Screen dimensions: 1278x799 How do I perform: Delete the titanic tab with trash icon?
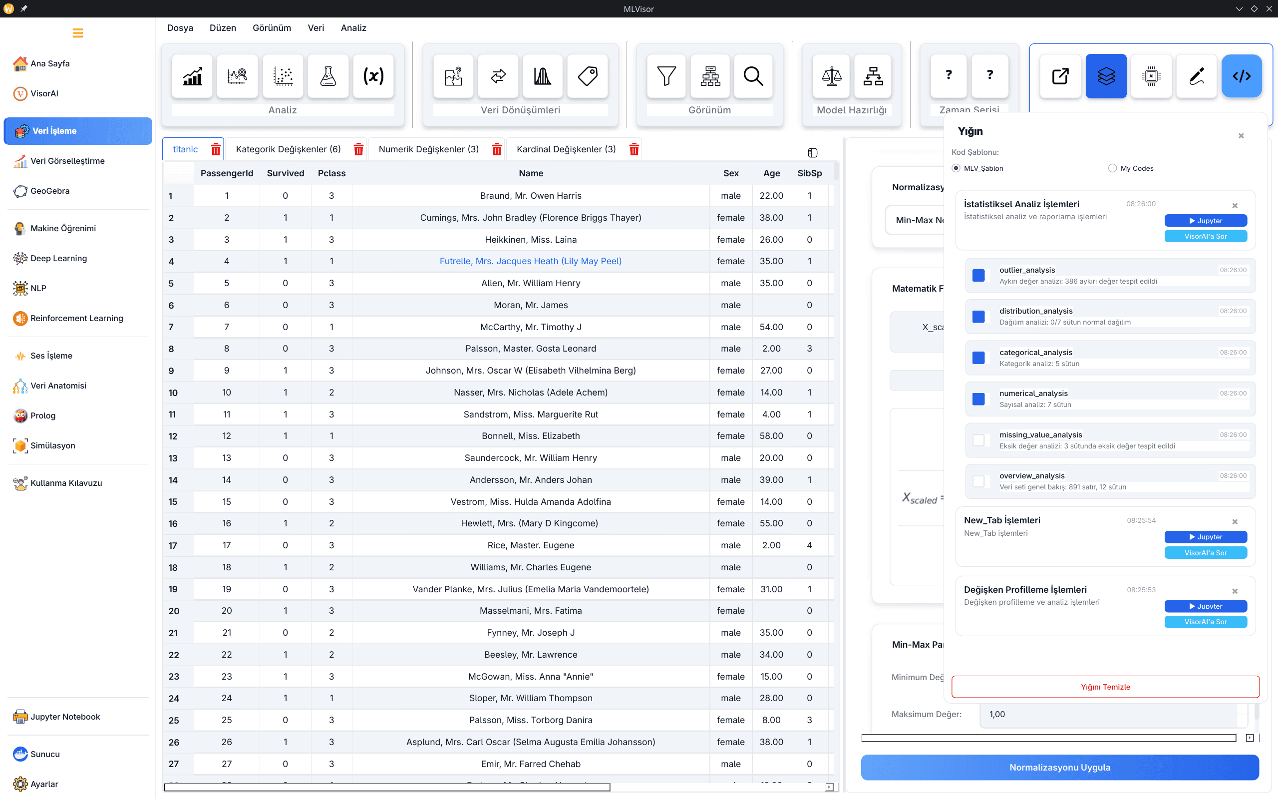[x=216, y=149]
